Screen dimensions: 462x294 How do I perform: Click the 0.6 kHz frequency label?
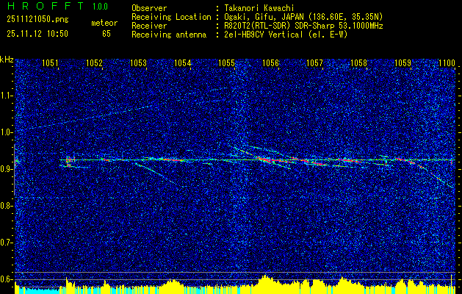coord(7,279)
